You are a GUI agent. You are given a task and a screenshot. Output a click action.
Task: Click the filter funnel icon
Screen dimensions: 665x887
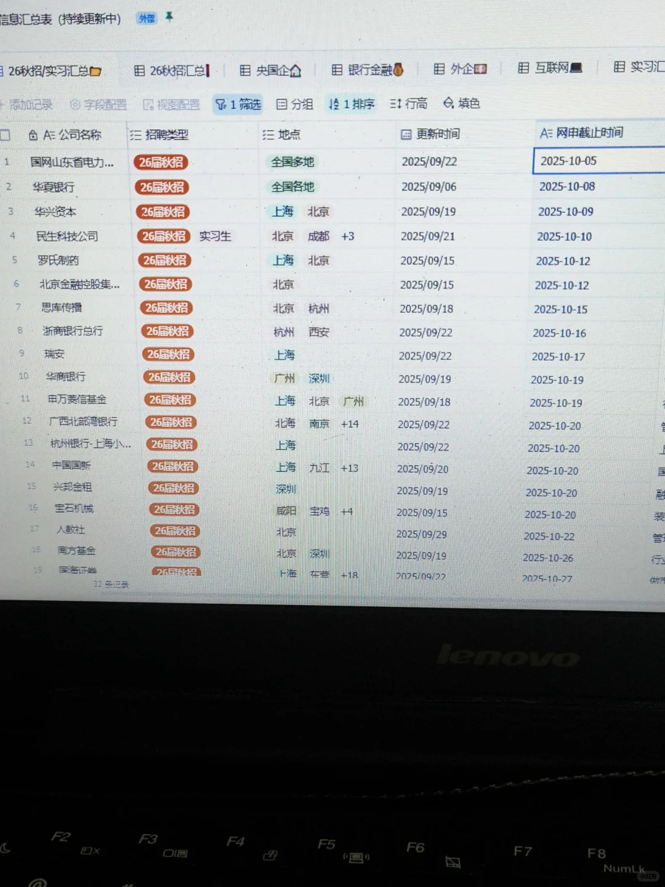(220, 105)
